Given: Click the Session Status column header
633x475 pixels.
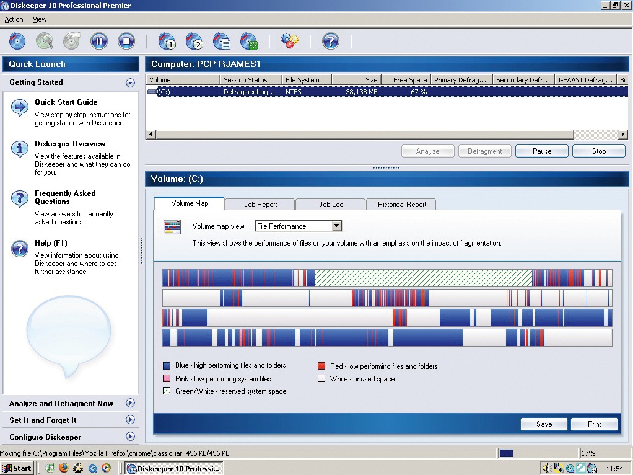Looking at the screenshot, I should tap(251, 80).
